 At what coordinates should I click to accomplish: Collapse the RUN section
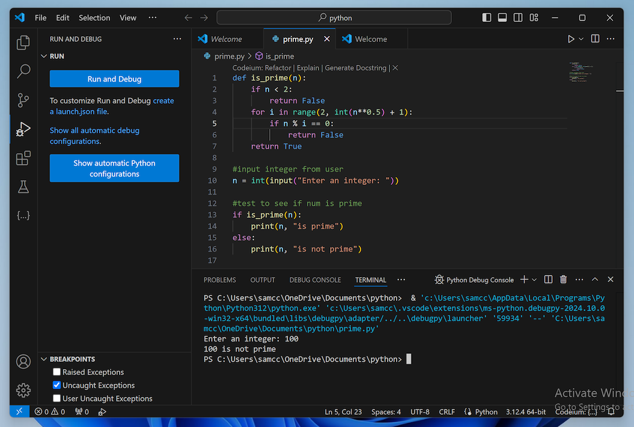click(44, 56)
